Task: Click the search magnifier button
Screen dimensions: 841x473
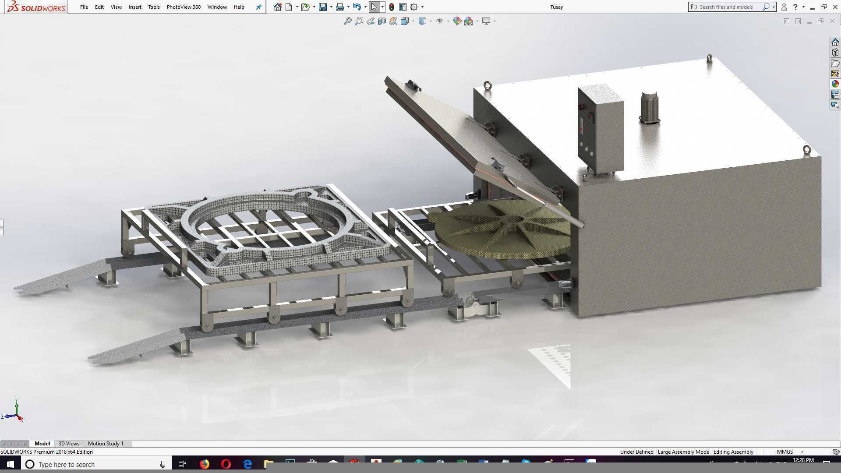Action: click(766, 7)
